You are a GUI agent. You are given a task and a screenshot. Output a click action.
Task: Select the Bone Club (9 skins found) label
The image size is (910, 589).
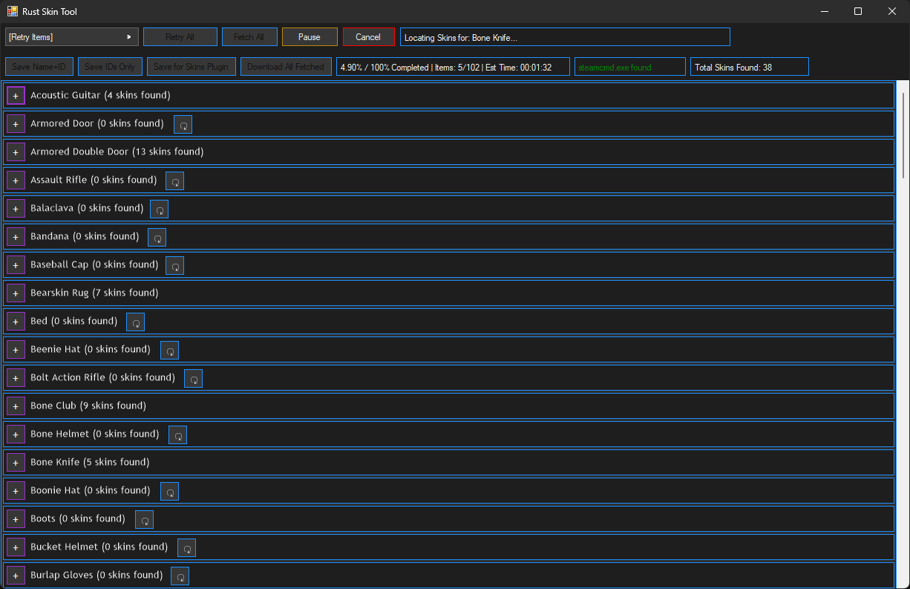point(88,406)
